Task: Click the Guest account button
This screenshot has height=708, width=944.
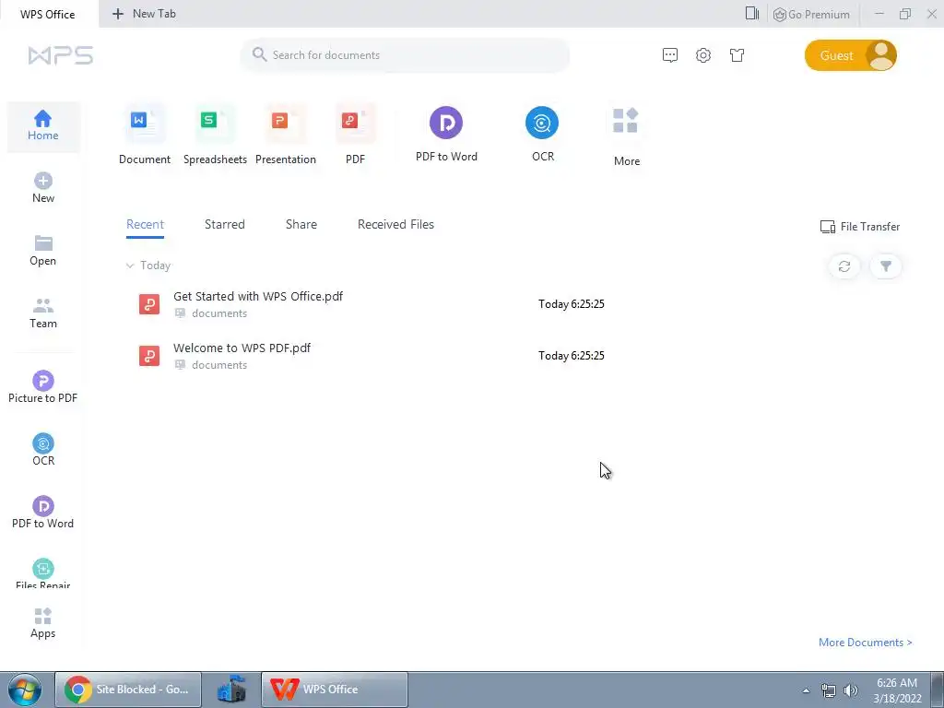Action: [850, 55]
